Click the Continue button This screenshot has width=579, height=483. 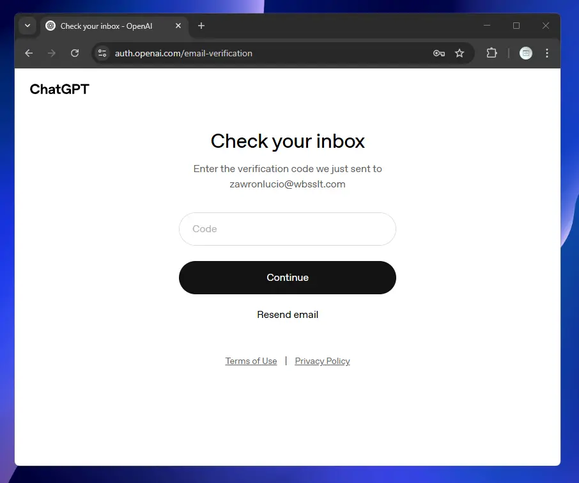[x=288, y=278]
